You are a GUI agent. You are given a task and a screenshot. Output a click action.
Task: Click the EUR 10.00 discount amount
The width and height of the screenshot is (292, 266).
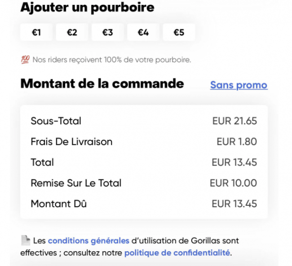(233, 183)
